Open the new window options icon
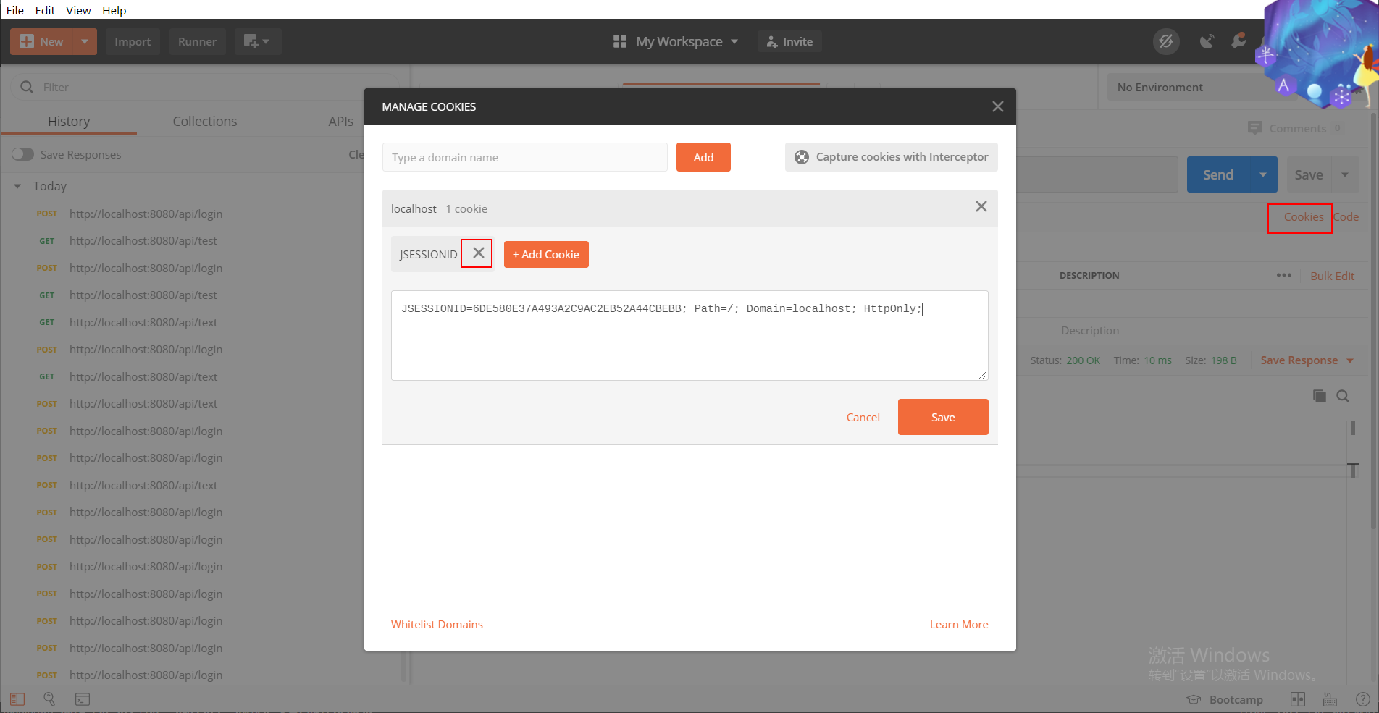The image size is (1379, 713). 256,41
